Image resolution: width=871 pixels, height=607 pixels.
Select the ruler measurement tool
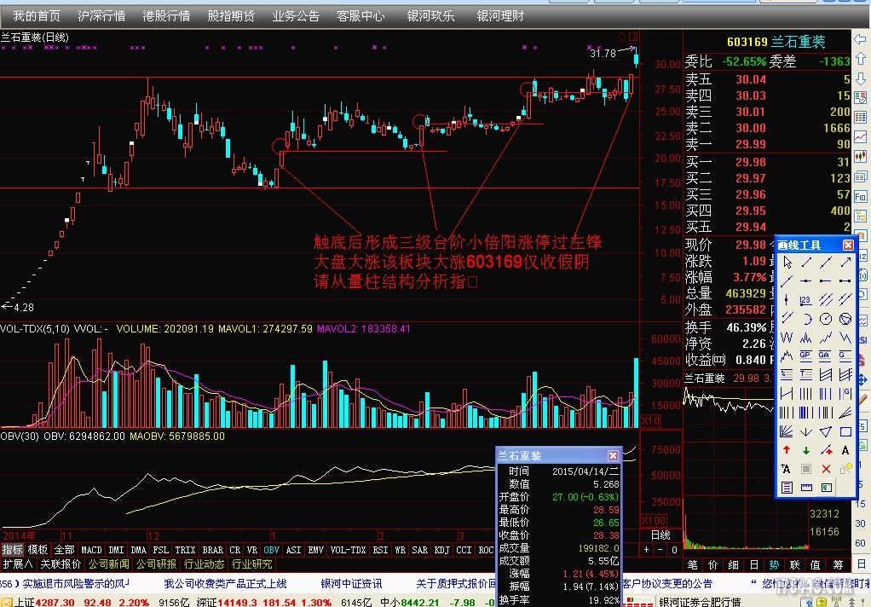[806, 488]
